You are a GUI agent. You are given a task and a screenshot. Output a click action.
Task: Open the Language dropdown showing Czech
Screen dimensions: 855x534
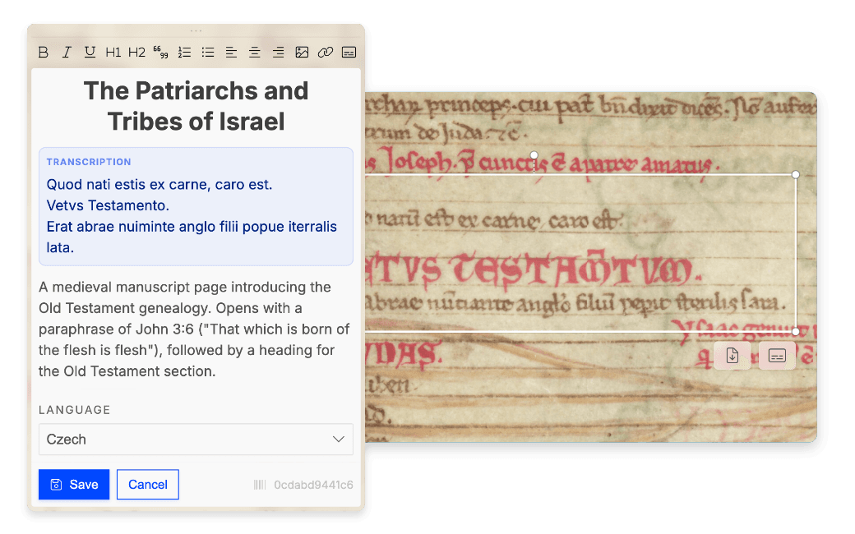click(x=196, y=439)
